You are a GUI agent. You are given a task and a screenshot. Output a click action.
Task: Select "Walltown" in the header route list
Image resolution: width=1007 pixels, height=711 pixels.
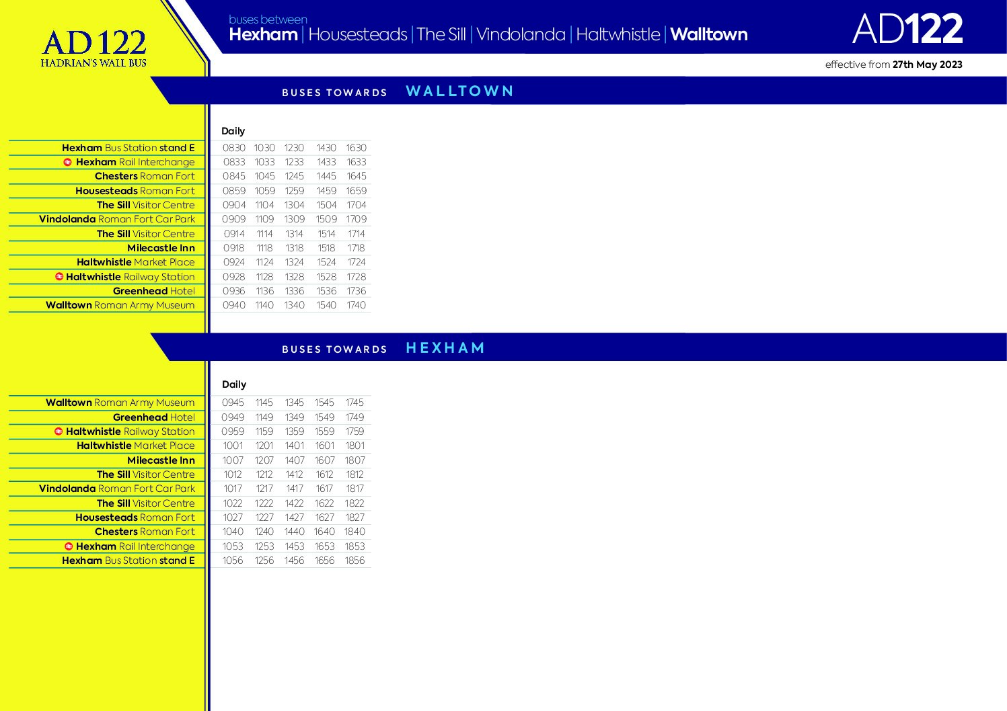click(x=708, y=34)
